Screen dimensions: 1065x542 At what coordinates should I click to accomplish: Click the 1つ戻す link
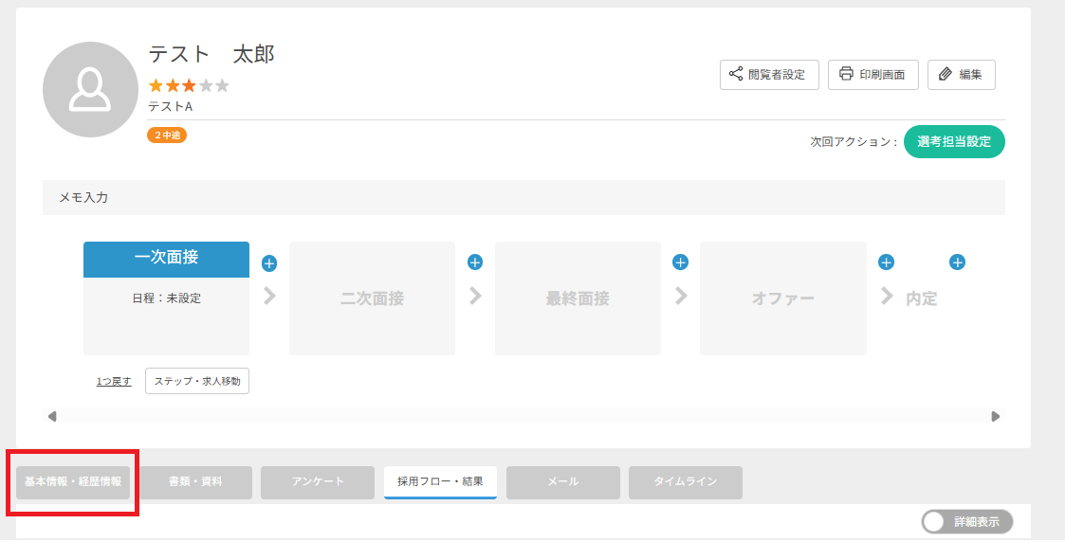tap(114, 382)
